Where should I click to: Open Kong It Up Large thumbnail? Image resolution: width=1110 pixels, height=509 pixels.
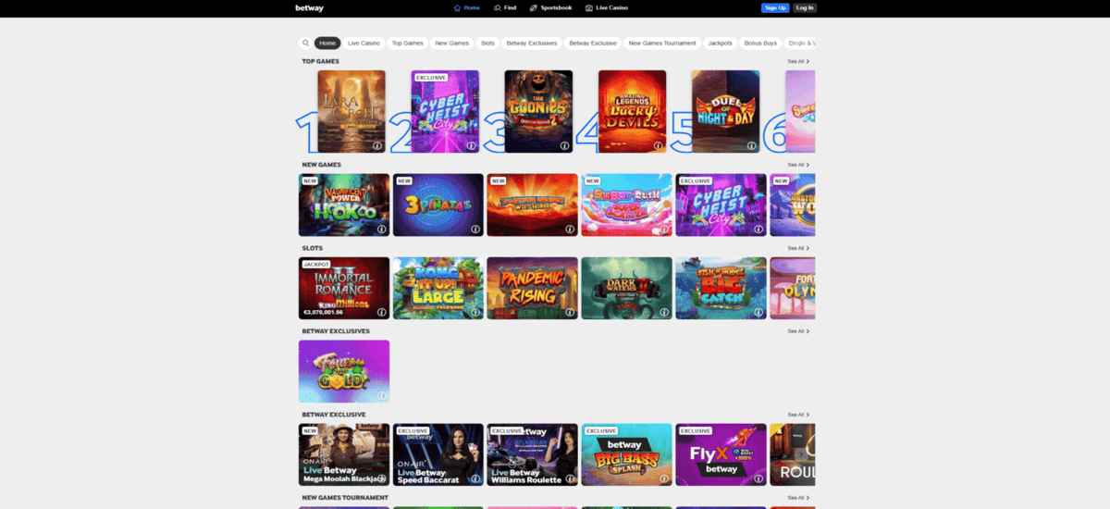pyautogui.click(x=438, y=288)
